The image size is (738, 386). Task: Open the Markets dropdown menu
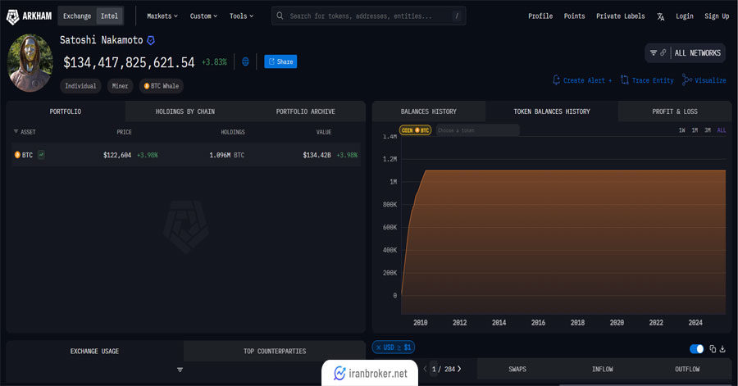pyautogui.click(x=162, y=16)
